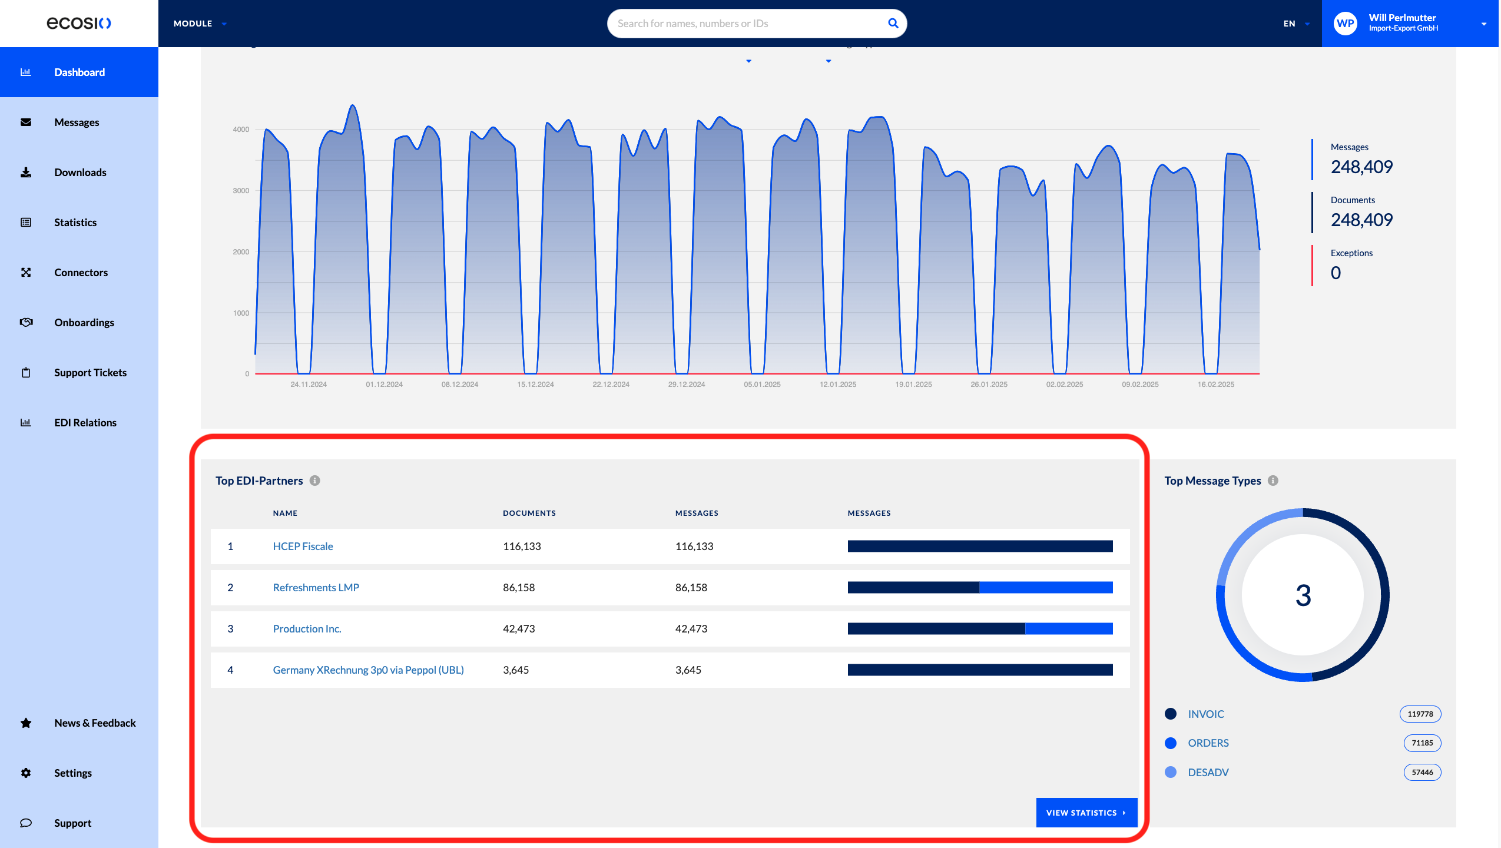Open Support Tickets clipboard icon
Image resolution: width=1501 pixels, height=848 pixels.
[x=26, y=373]
